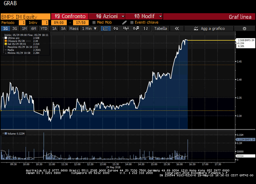Click the BMPS IM Equity ticker field
Image resolution: width=256 pixels, height=184 pixels.
point(25,16)
